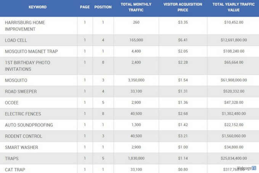Select the Total Yearly Traffic Value header

tap(233, 7)
